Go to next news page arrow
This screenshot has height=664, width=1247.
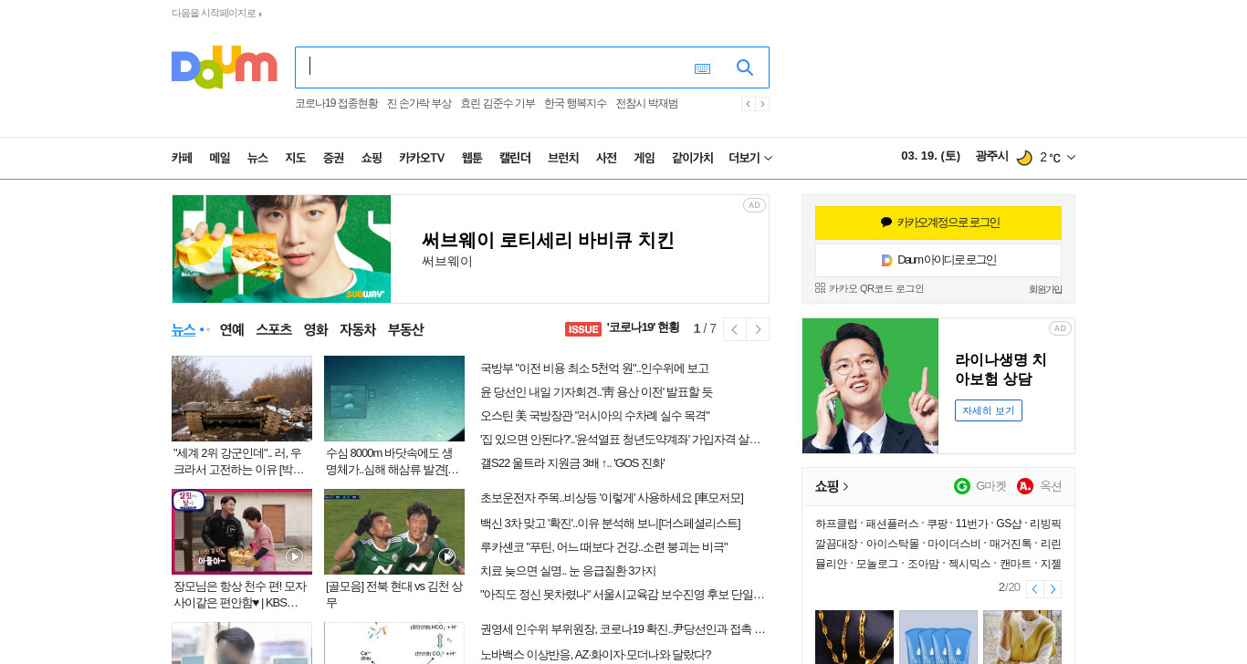pyautogui.click(x=758, y=329)
